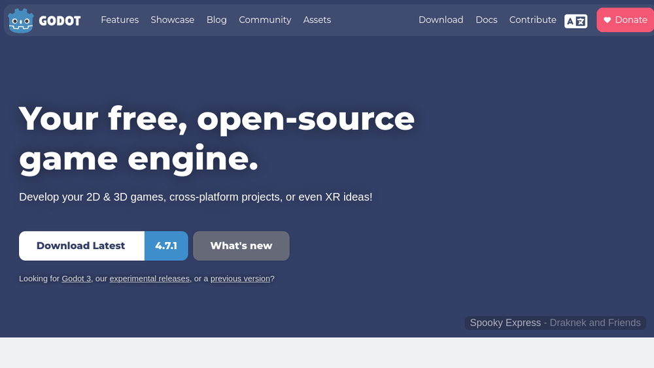Click the 4.7.1 version badge
Image resolution: width=654 pixels, height=368 pixels.
coord(166,246)
